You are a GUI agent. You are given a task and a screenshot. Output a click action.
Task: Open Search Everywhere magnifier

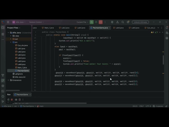point(123,22)
